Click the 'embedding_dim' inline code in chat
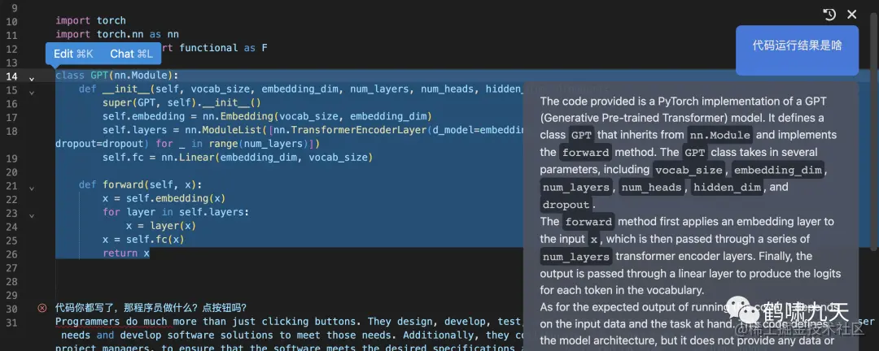 (x=777, y=170)
